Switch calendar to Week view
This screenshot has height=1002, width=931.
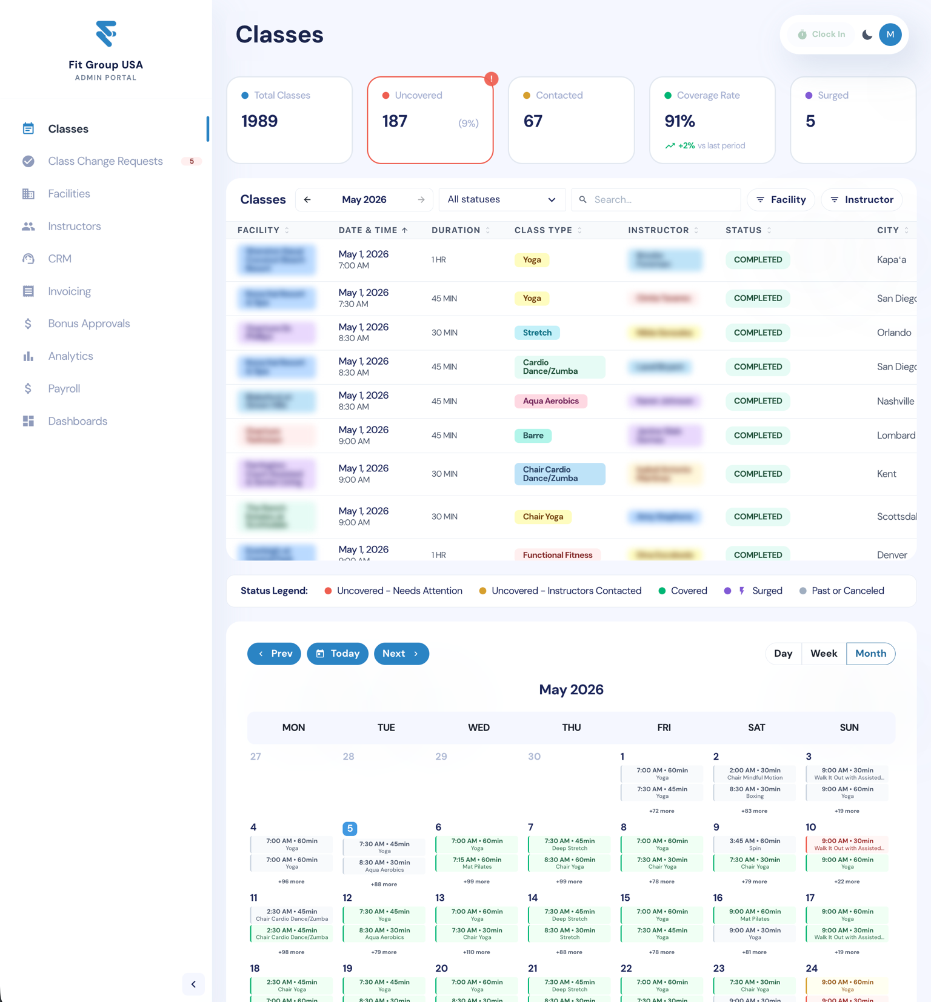[x=824, y=654]
